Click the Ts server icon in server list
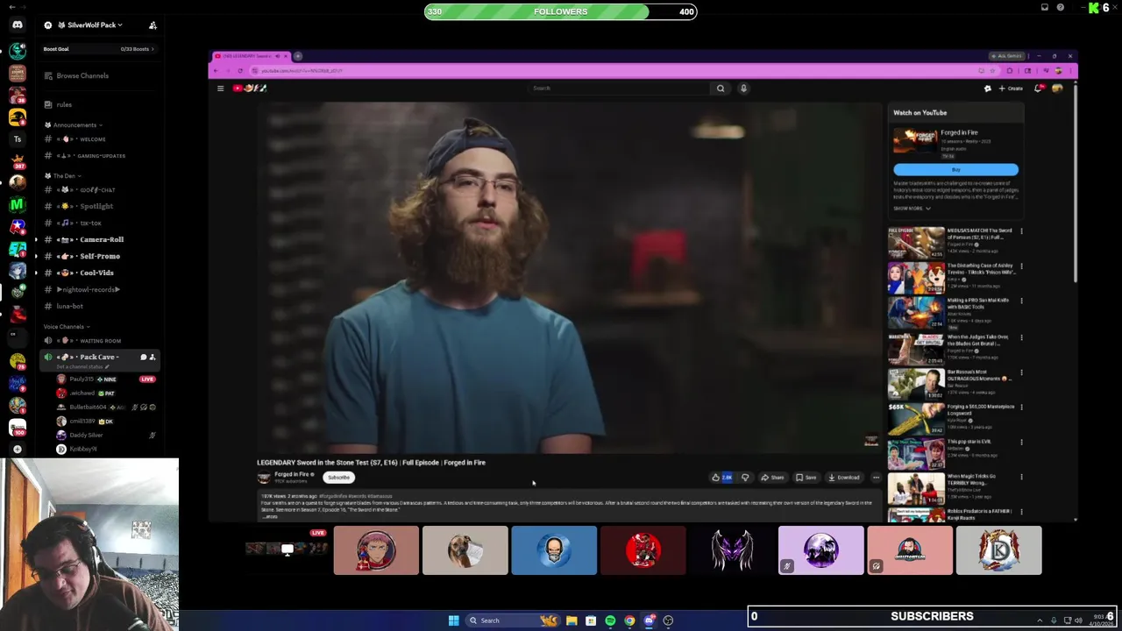The image size is (1122, 631). click(x=18, y=139)
